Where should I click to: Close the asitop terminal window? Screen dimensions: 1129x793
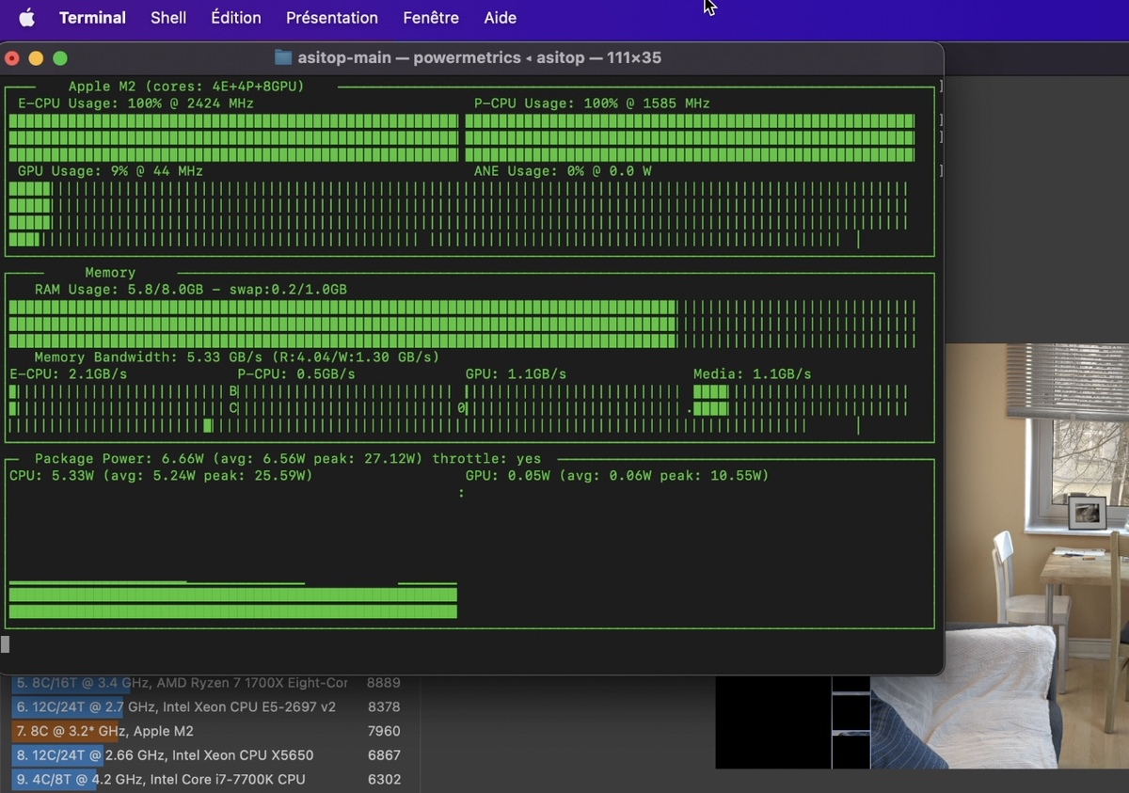click(x=12, y=58)
